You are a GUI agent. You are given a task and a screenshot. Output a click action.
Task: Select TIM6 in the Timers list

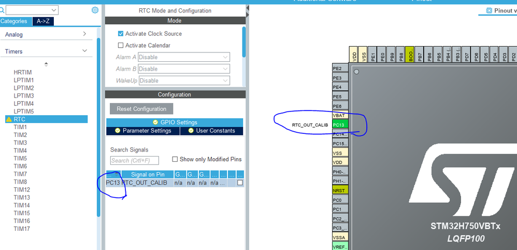tap(20, 166)
